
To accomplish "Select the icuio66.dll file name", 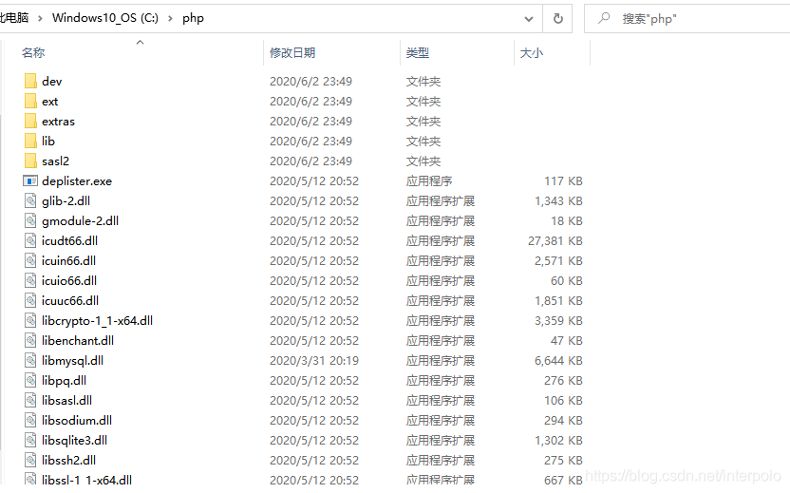I will click(x=69, y=281).
